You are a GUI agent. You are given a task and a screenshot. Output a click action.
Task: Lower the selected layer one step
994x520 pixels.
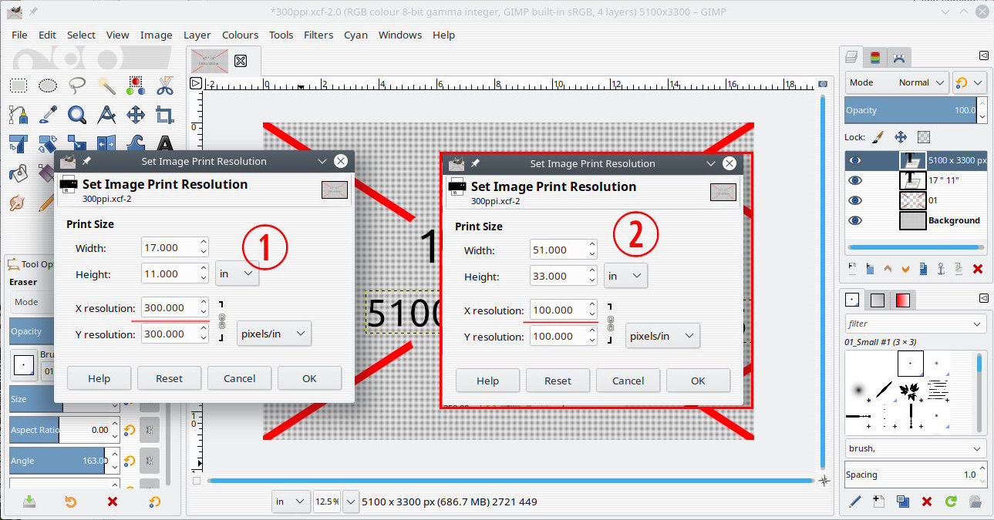coord(905,269)
